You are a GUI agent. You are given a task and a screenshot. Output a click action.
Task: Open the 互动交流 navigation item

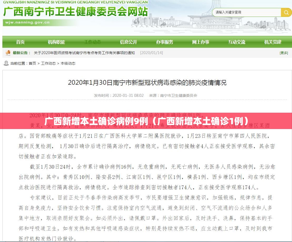[237, 42]
